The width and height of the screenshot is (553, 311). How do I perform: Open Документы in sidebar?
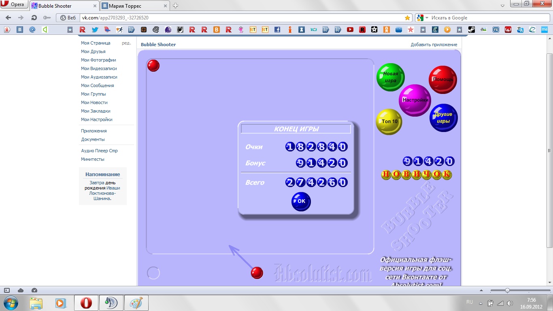coord(93,139)
